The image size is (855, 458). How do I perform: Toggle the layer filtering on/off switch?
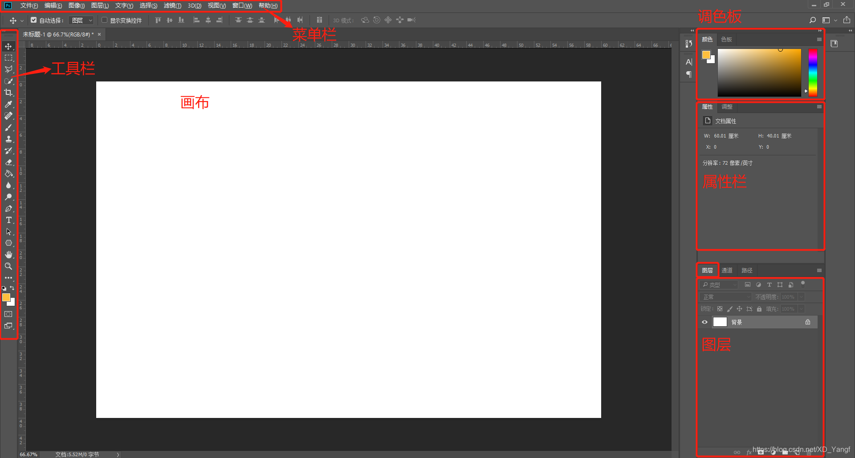click(803, 284)
